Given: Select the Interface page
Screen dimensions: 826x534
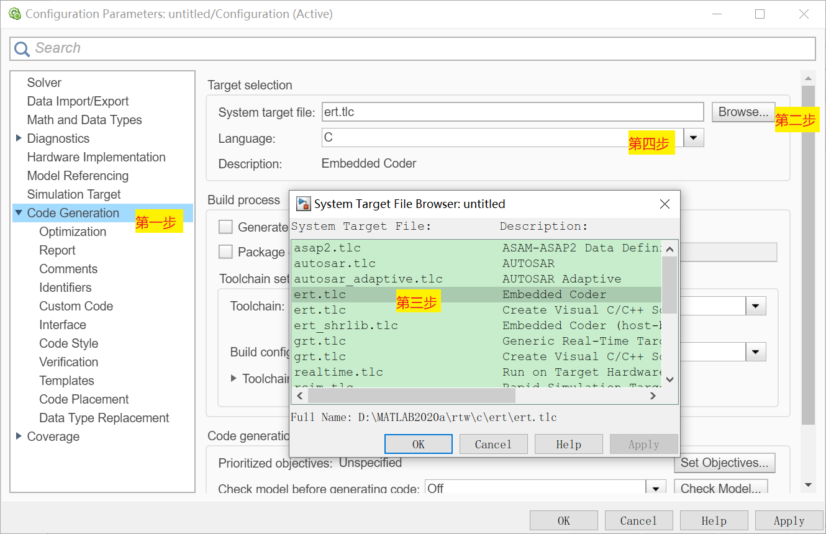Looking at the screenshot, I should coord(63,325).
